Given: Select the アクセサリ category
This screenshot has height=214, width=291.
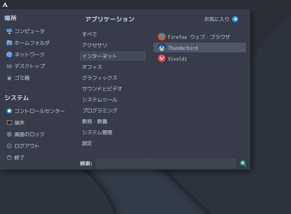Looking at the screenshot, I should coord(113,45).
